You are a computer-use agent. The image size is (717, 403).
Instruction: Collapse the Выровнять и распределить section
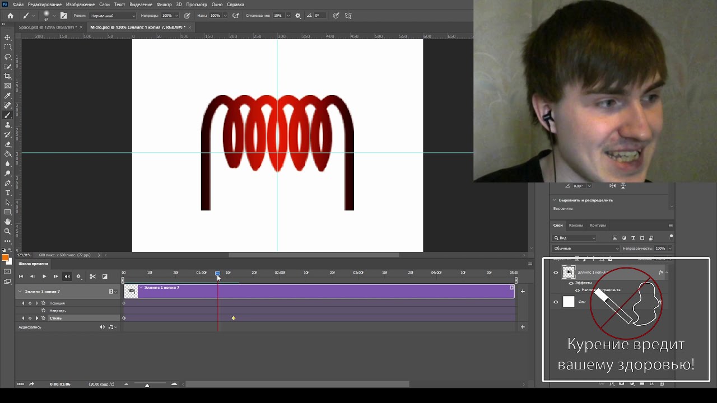pos(555,200)
